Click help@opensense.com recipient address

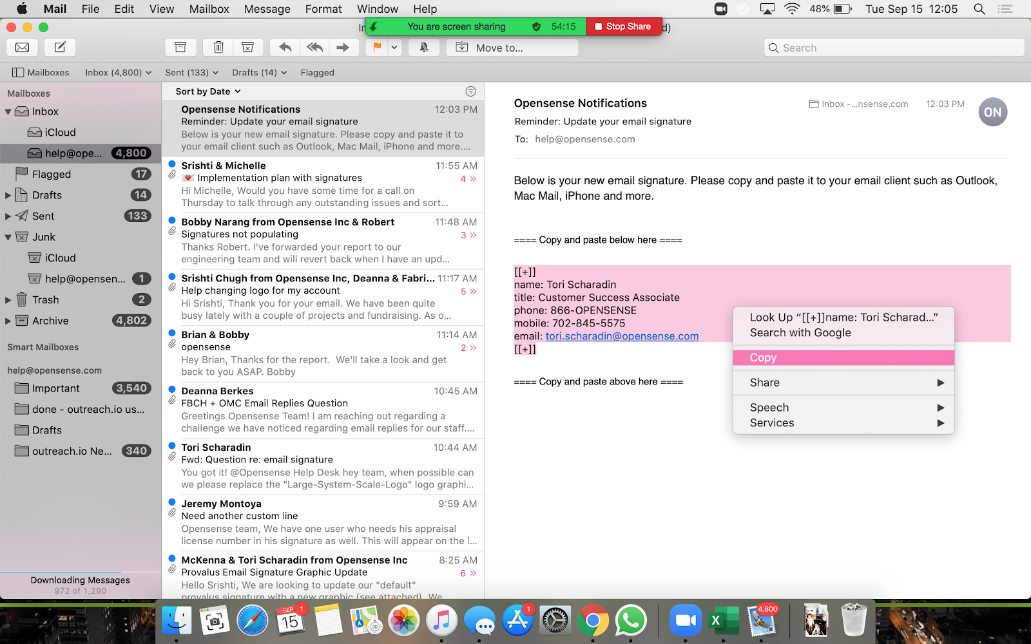coord(584,139)
